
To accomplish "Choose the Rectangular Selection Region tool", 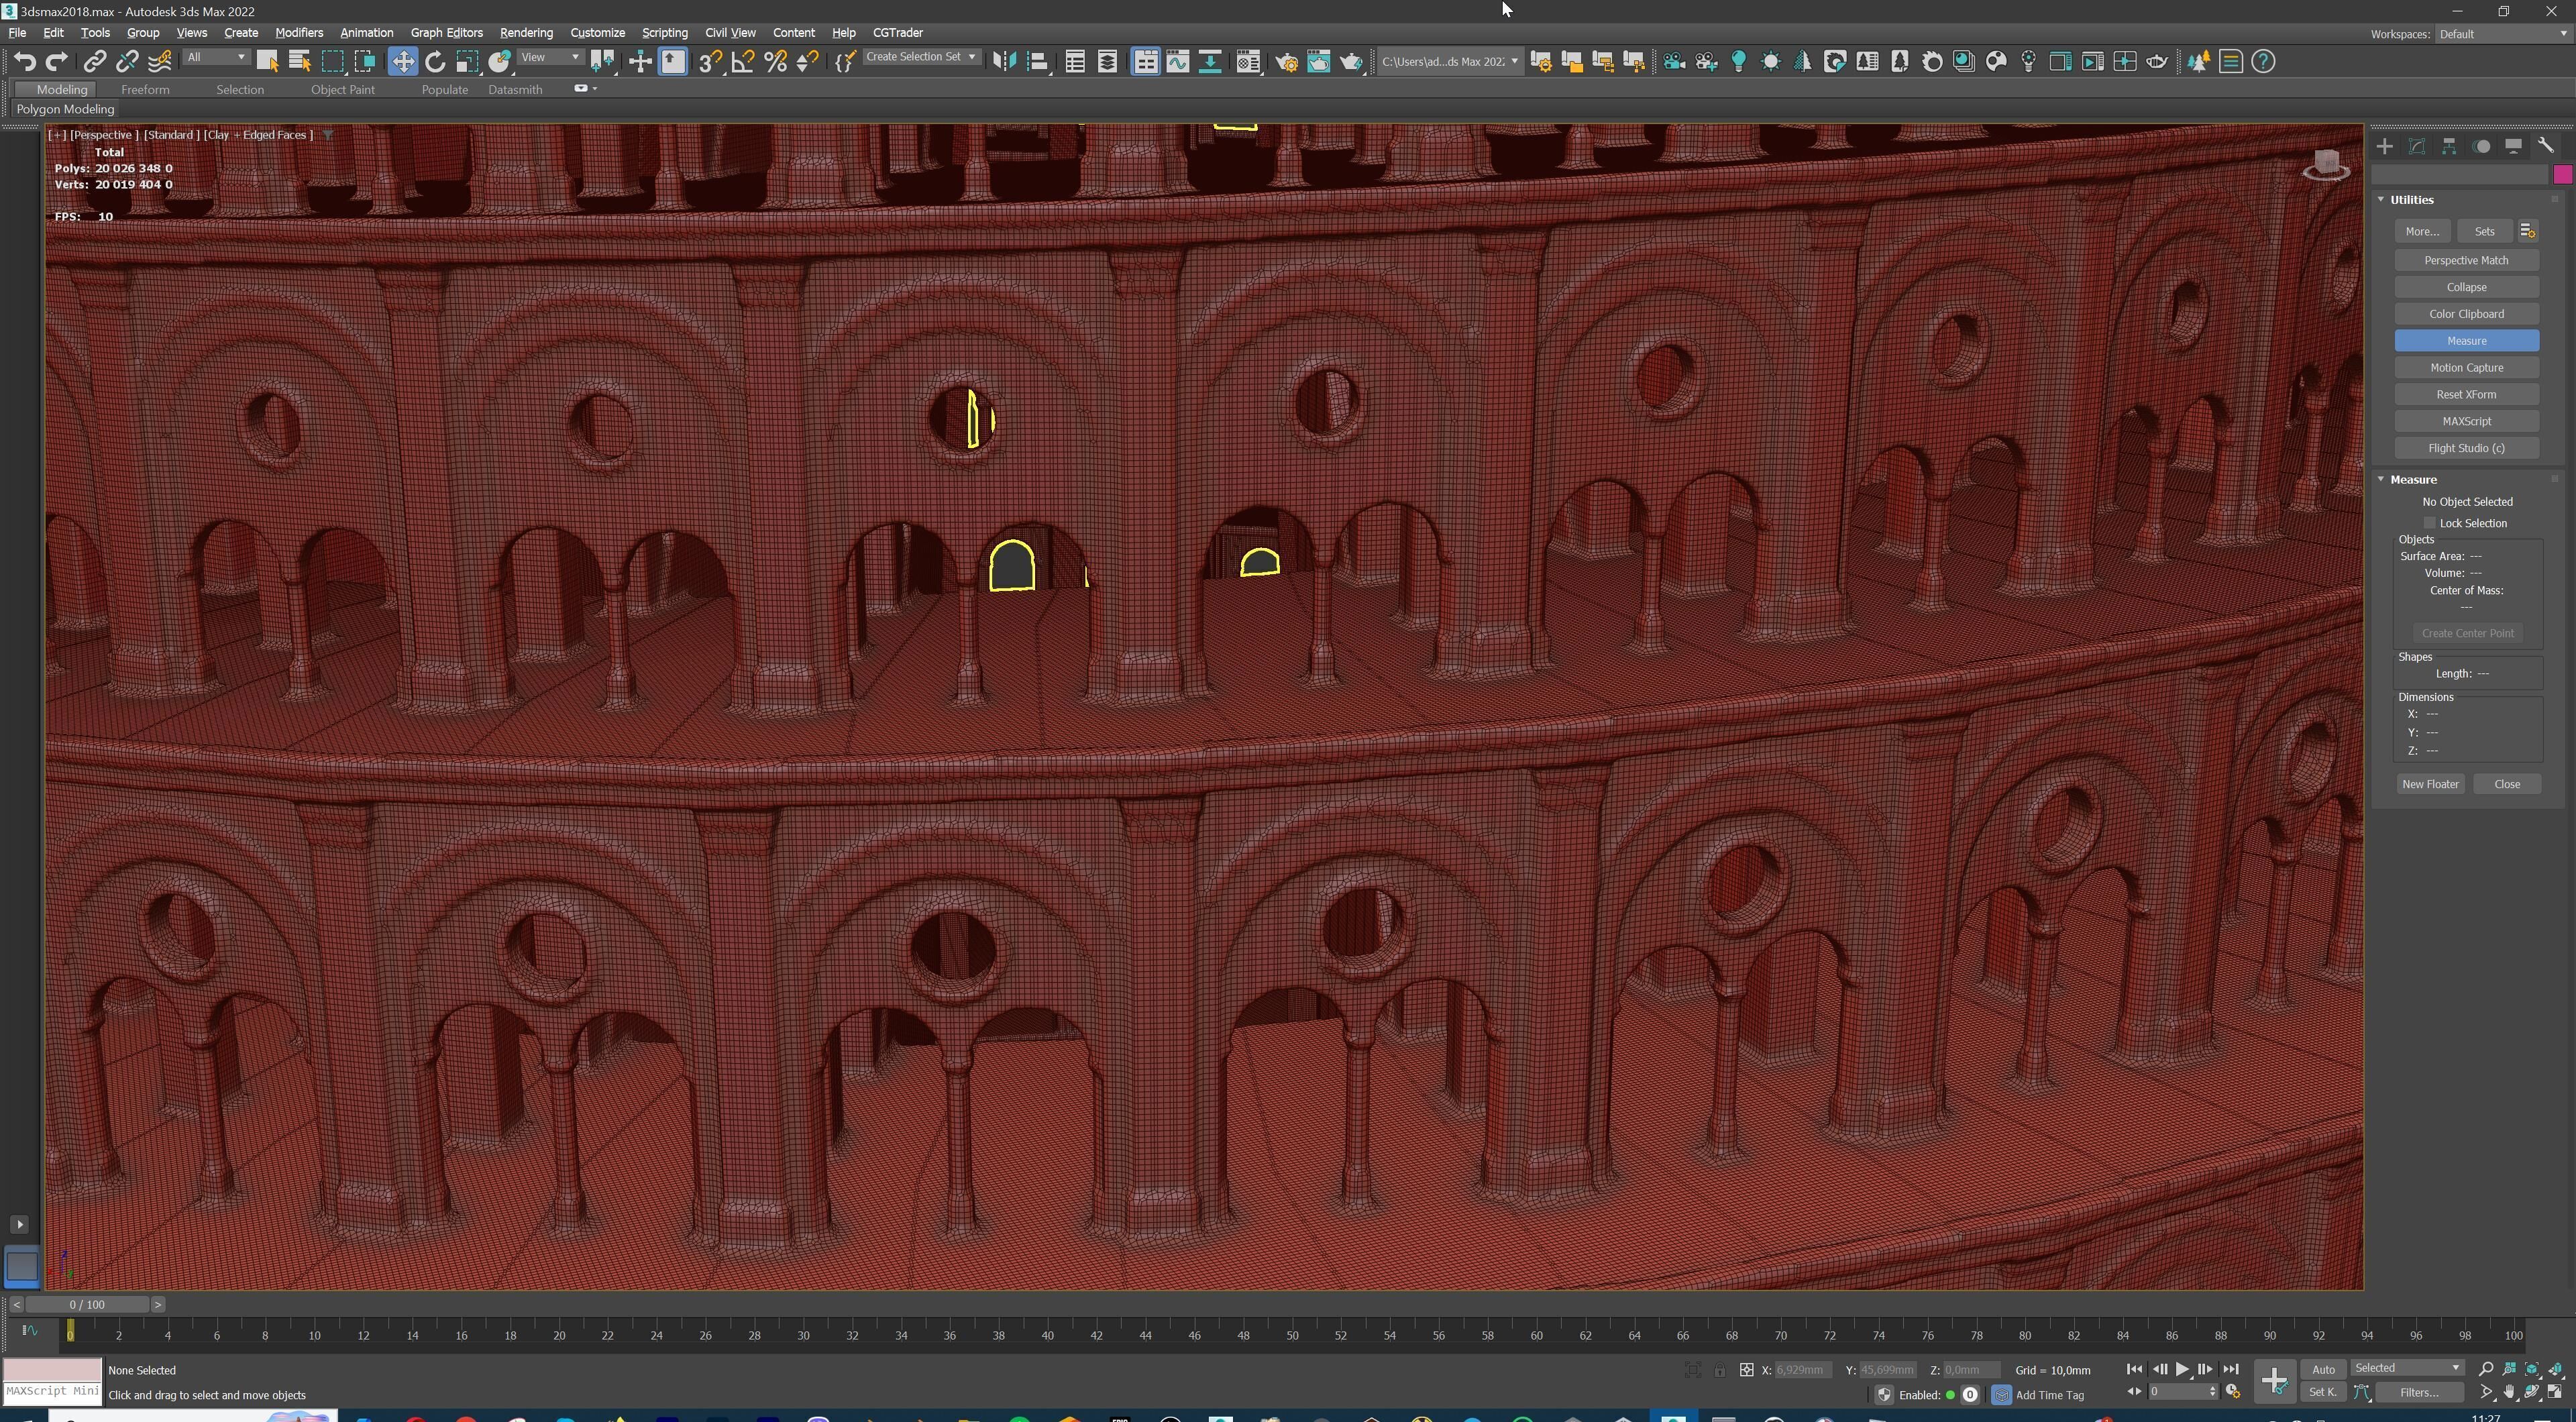I will (332, 62).
